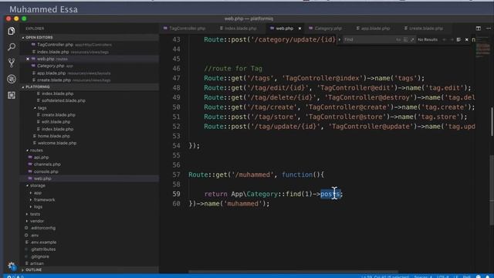Open the Source Control view
Screen dimensions: 494x278
point(12,63)
